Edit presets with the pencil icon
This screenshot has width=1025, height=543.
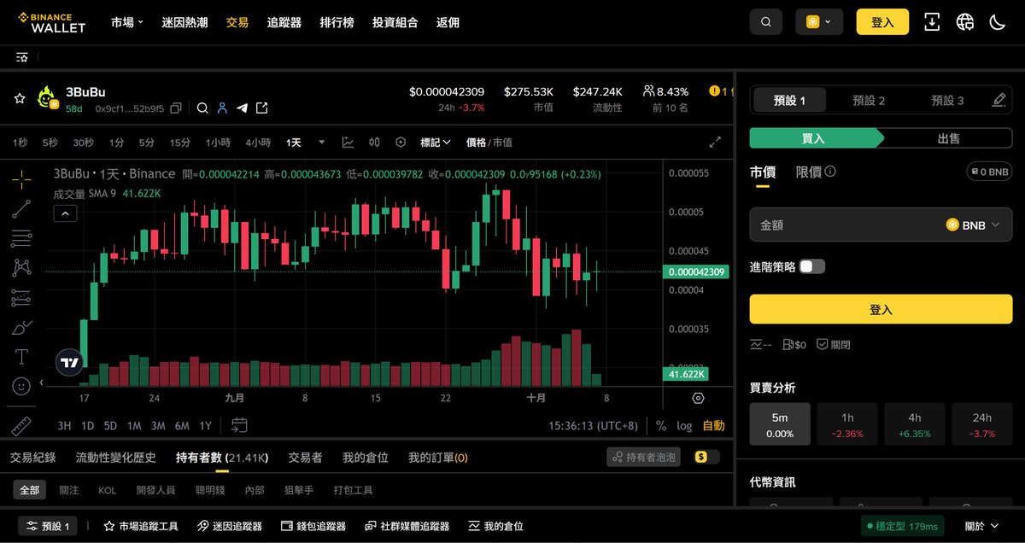click(x=999, y=100)
